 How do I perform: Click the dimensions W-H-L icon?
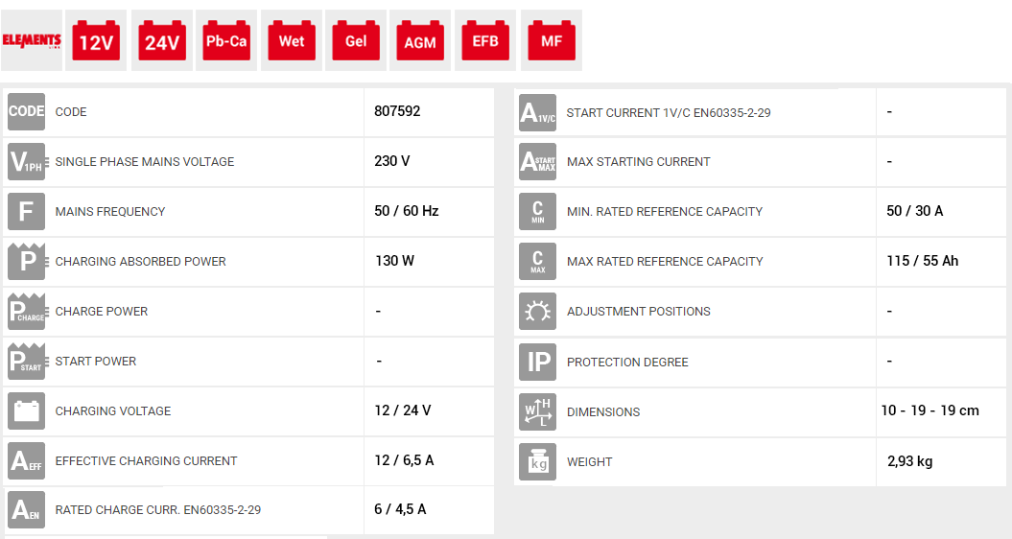coord(537,411)
